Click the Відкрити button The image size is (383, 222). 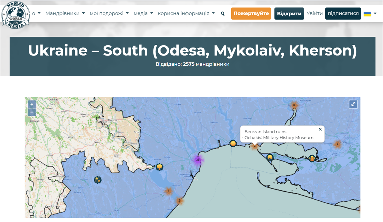point(289,13)
